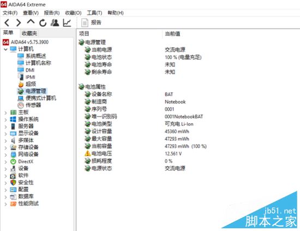Click the 主板 motherboard icon
This screenshot has width=300, height=231.
coord(13,112)
